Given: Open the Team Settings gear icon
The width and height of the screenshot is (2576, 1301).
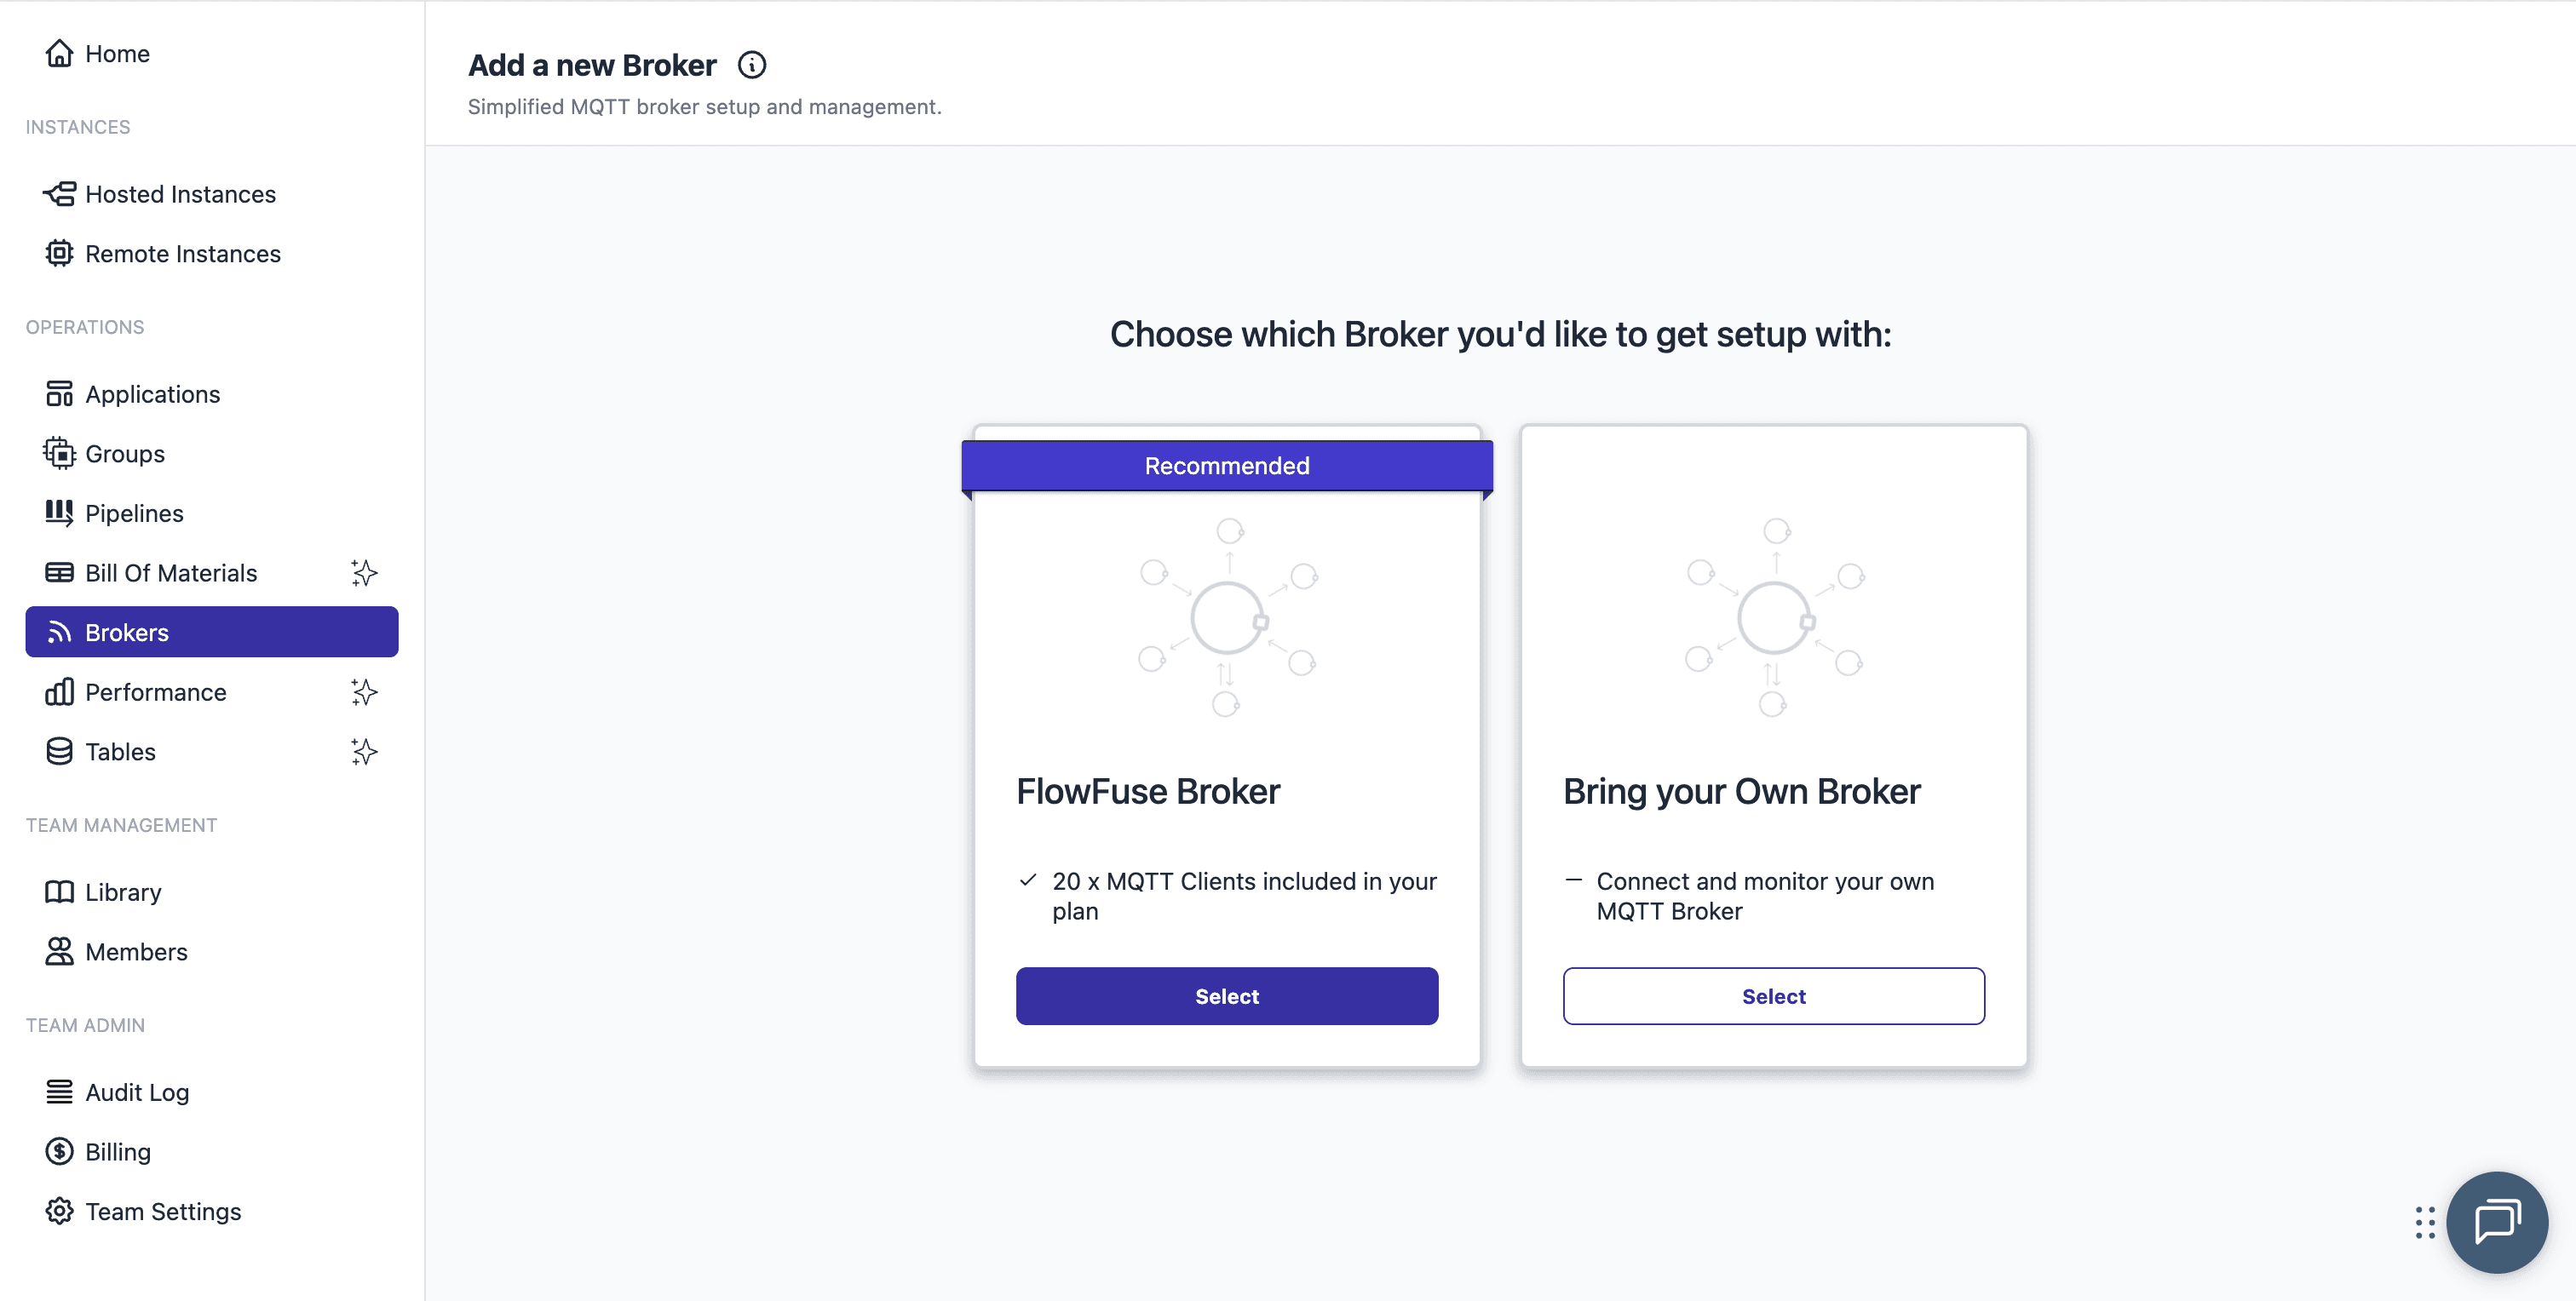Looking at the screenshot, I should tap(59, 1211).
